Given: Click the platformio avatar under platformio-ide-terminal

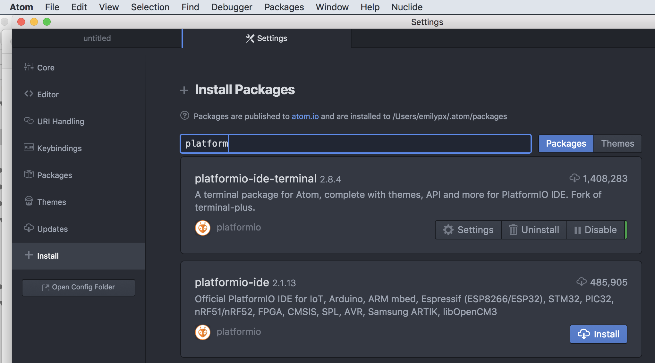Looking at the screenshot, I should coord(203,228).
